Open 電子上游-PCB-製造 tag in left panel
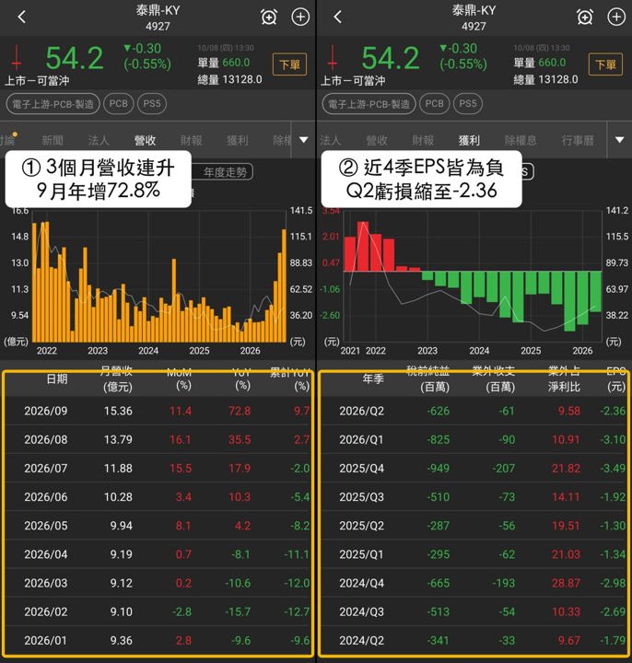This screenshot has height=663, width=632. click(x=53, y=104)
